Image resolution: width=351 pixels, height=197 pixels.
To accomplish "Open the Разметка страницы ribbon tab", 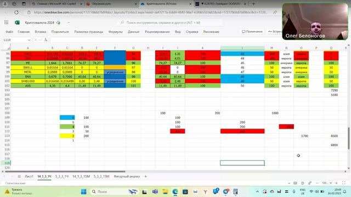I will (x=89, y=32).
